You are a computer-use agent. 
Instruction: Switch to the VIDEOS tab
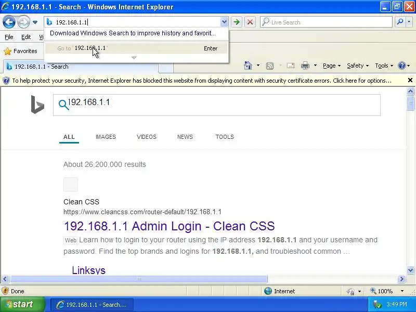pos(147,137)
